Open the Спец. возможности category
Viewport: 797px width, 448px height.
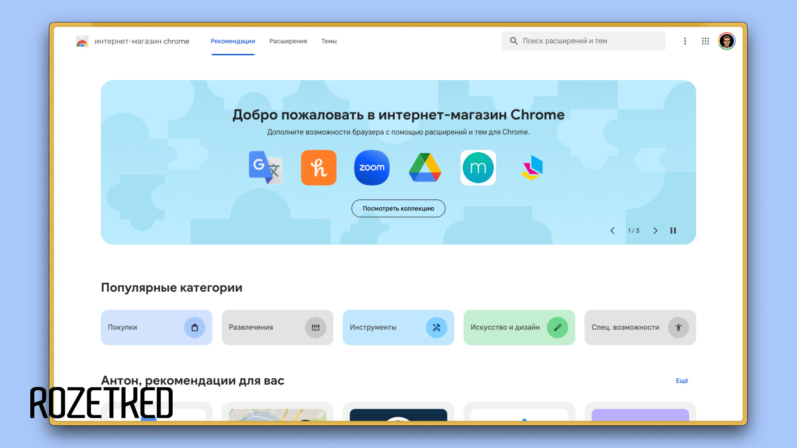[640, 327]
